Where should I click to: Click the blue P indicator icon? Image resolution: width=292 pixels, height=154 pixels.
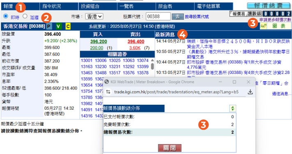[49, 26]
